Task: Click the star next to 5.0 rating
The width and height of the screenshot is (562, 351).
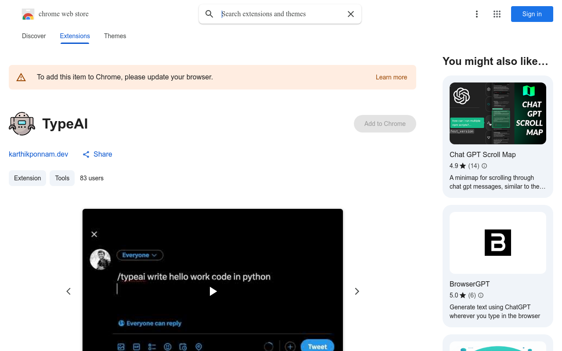Action: pyautogui.click(x=463, y=295)
